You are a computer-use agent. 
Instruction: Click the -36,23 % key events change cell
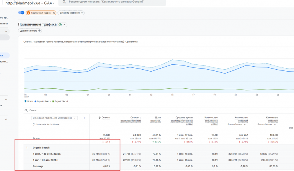[273, 166]
